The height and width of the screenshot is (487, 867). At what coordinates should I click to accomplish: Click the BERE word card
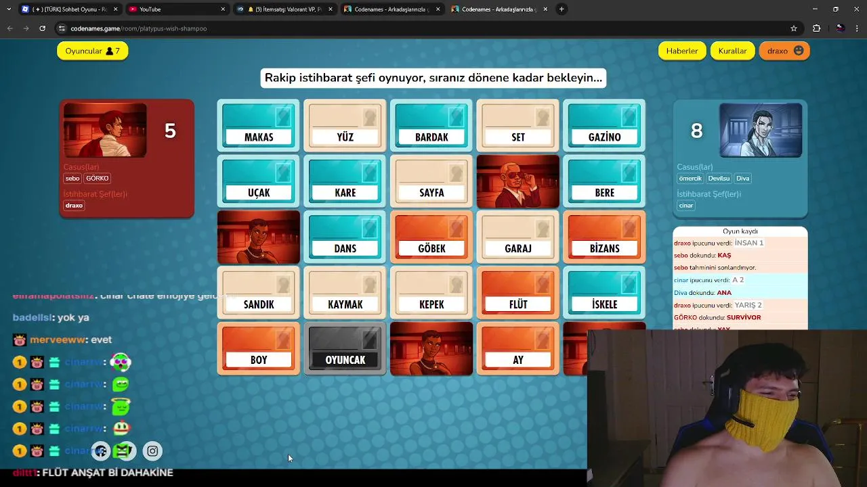pyautogui.click(x=604, y=181)
